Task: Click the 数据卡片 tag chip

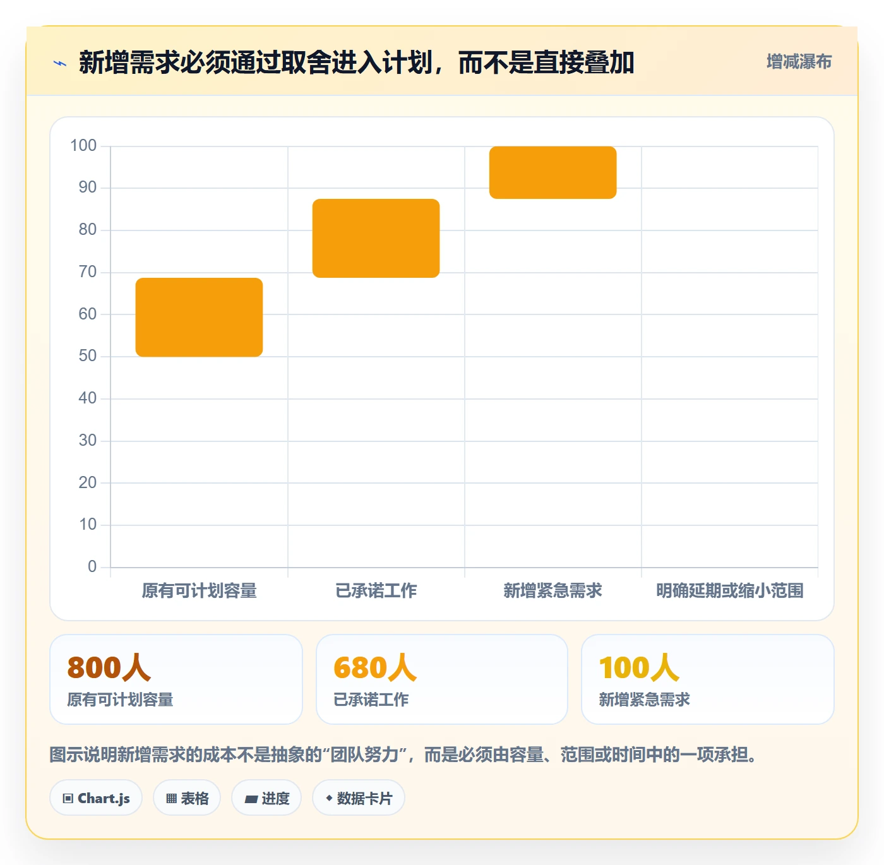Action: point(359,798)
